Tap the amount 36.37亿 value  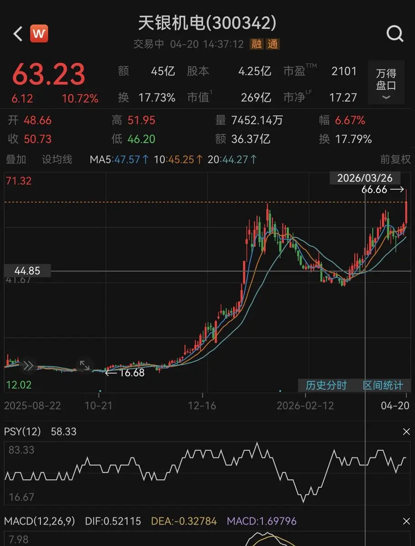(x=251, y=139)
